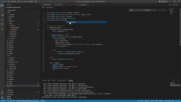Switch to the DEBUG CONSOLE panel tab
The height and width of the screenshot is (102, 181).
[62, 80]
